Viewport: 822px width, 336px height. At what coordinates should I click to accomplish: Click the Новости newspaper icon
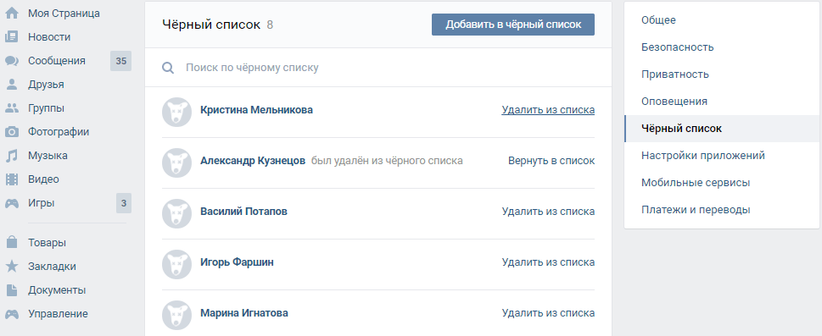[x=12, y=37]
